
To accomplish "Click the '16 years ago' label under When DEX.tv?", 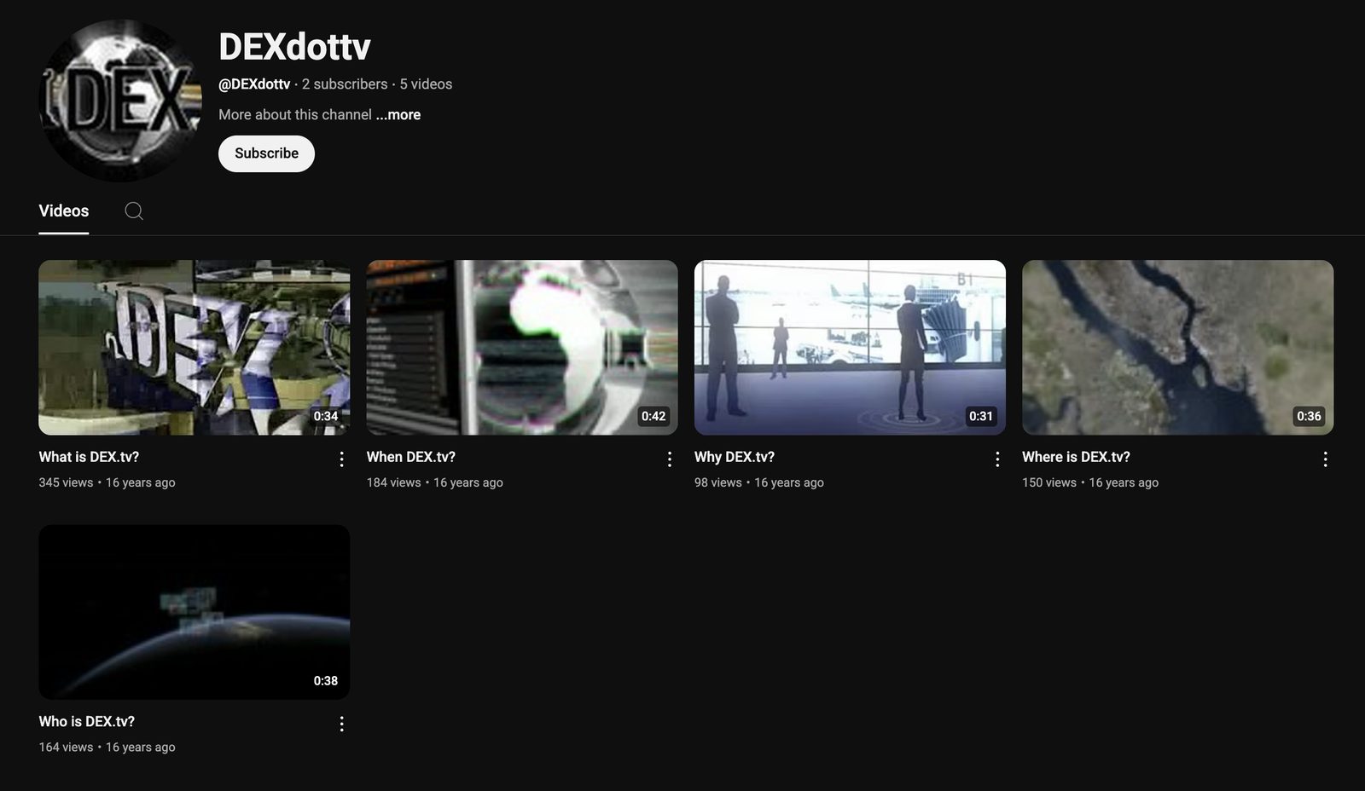I will click(468, 482).
